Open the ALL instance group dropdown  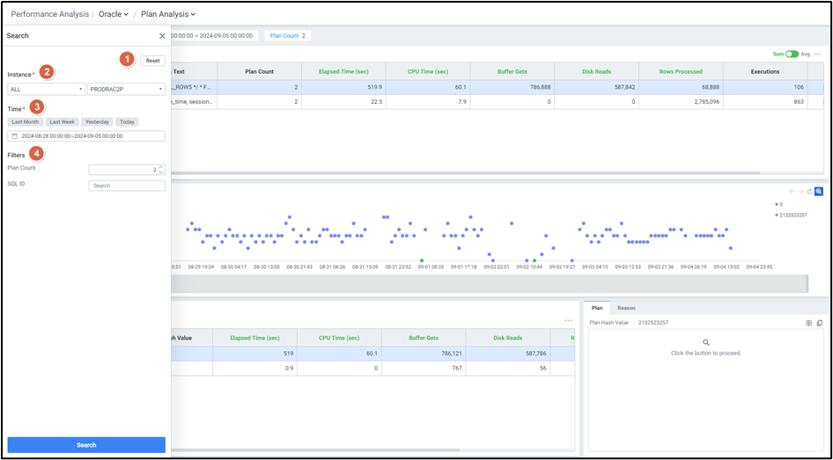click(x=46, y=89)
